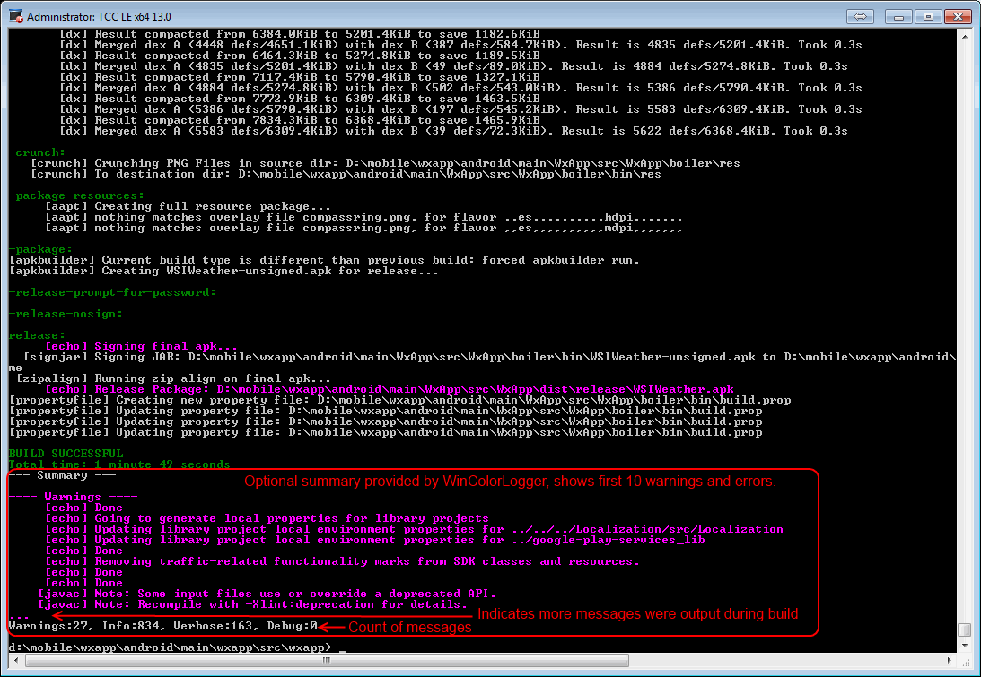Click the '-crunch:' target label

(x=37, y=152)
